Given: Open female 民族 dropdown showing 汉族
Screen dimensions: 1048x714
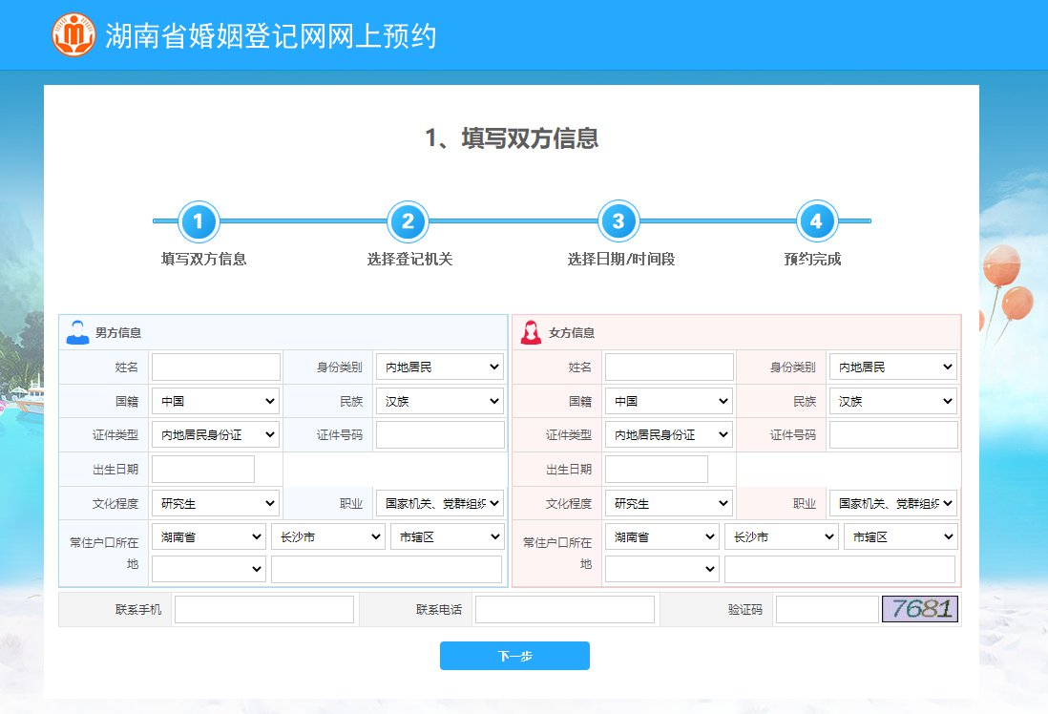Looking at the screenshot, I should coord(892,402).
